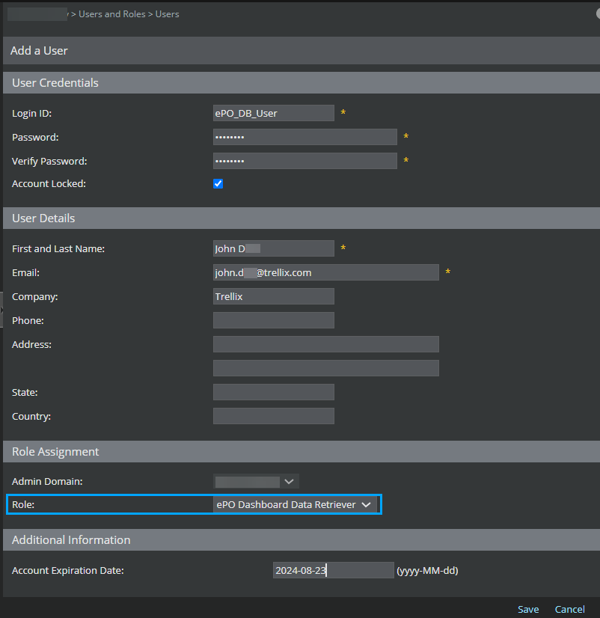600x618 pixels.
Task: Click the Account Expiration Date label
Action: 68,571
